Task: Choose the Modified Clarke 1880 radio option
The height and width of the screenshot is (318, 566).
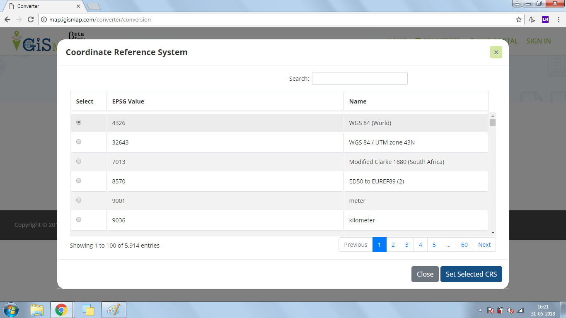Action: coord(79,161)
